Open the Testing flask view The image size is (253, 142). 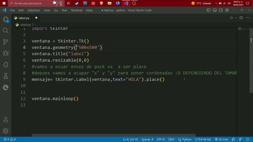tap(6, 76)
